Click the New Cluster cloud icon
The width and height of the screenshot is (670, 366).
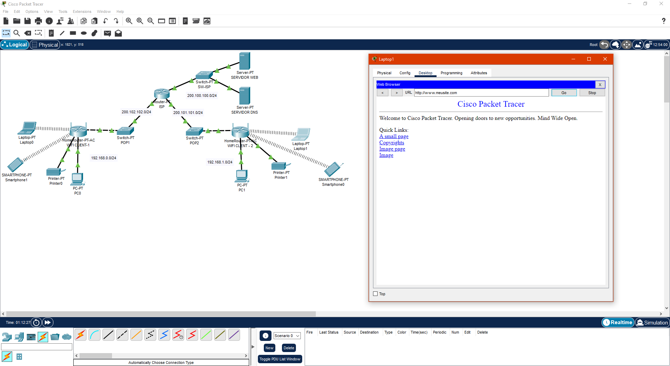616,45
